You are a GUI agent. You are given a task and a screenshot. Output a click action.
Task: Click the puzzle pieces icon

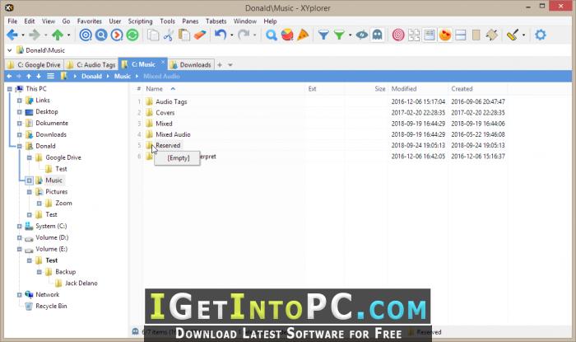coord(414,35)
